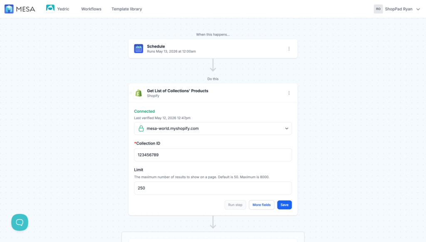
Task: Click the MESA wordmark text
Action: [x=25, y=9]
